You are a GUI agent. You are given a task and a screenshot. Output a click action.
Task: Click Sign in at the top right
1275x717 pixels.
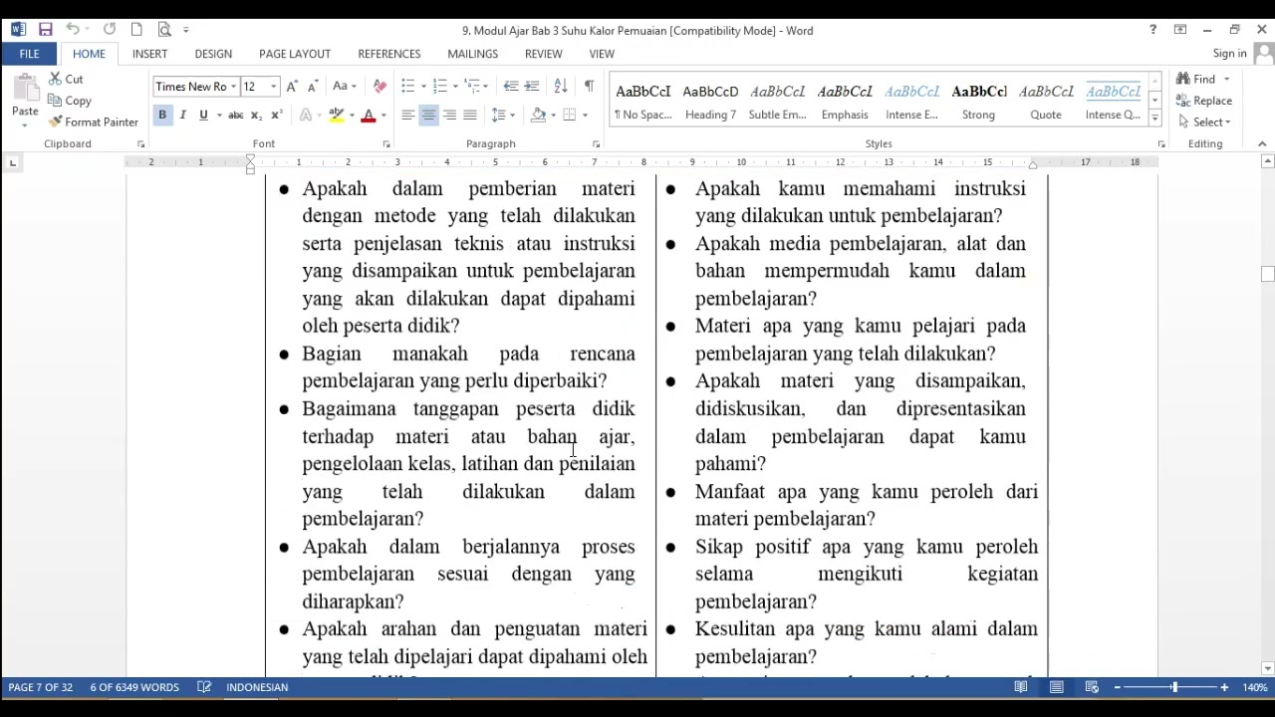1230,54
